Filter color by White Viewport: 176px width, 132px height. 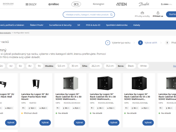coord(143,66)
